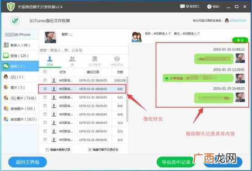The image size is (252, 171).
Task: Click avatar icon in the 5(5) row
Action: 54,97
